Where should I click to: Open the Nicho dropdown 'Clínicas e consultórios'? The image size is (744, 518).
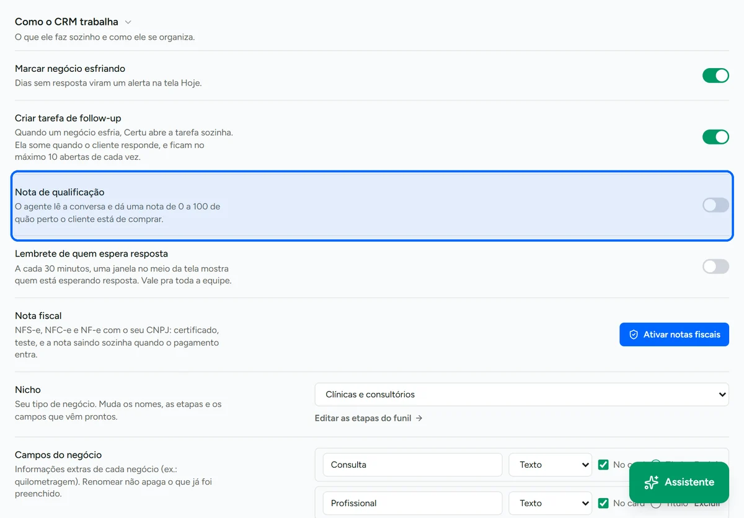(x=522, y=395)
